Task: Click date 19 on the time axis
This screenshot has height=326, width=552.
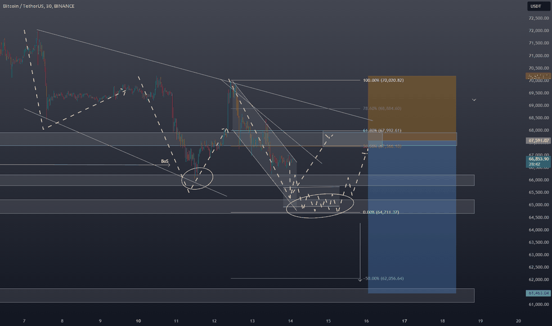Action: pos(480,321)
